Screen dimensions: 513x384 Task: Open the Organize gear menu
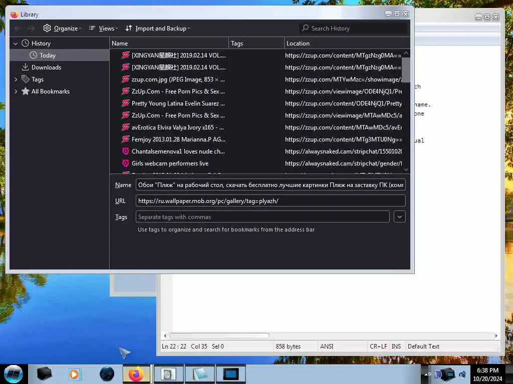[62, 28]
